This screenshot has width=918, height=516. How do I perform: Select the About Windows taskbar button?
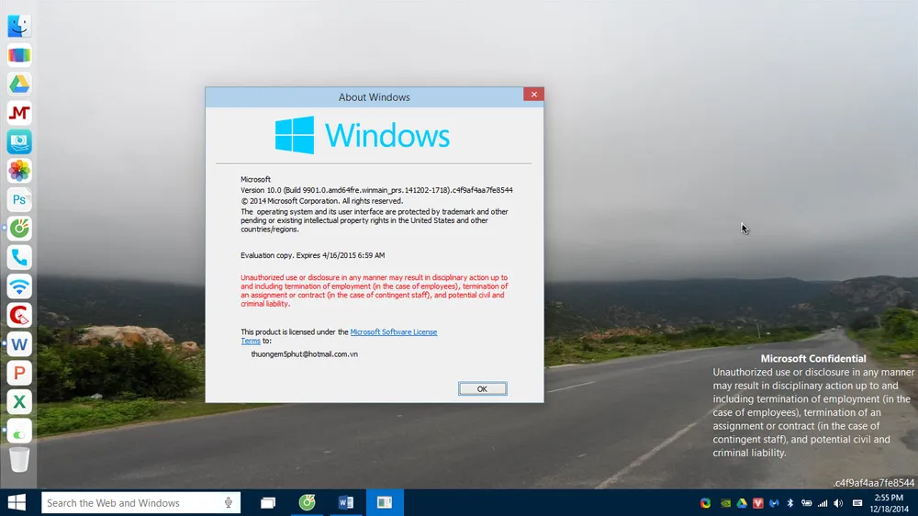(x=385, y=502)
